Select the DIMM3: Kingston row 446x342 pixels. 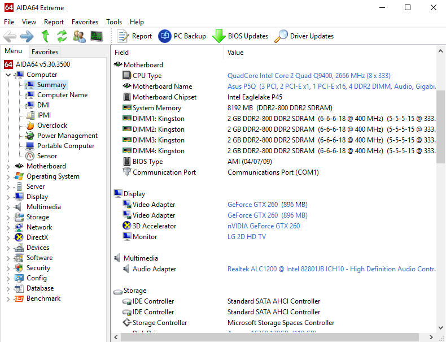point(274,140)
